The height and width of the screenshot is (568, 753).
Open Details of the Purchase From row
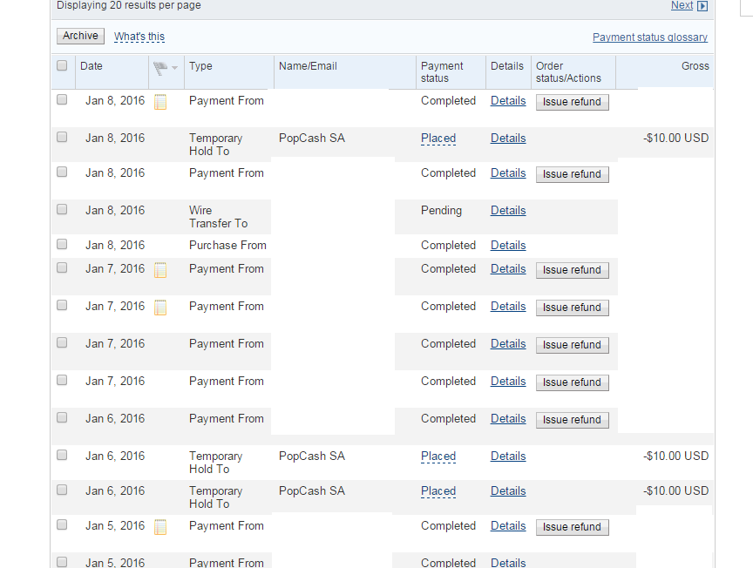(x=508, y=246)
